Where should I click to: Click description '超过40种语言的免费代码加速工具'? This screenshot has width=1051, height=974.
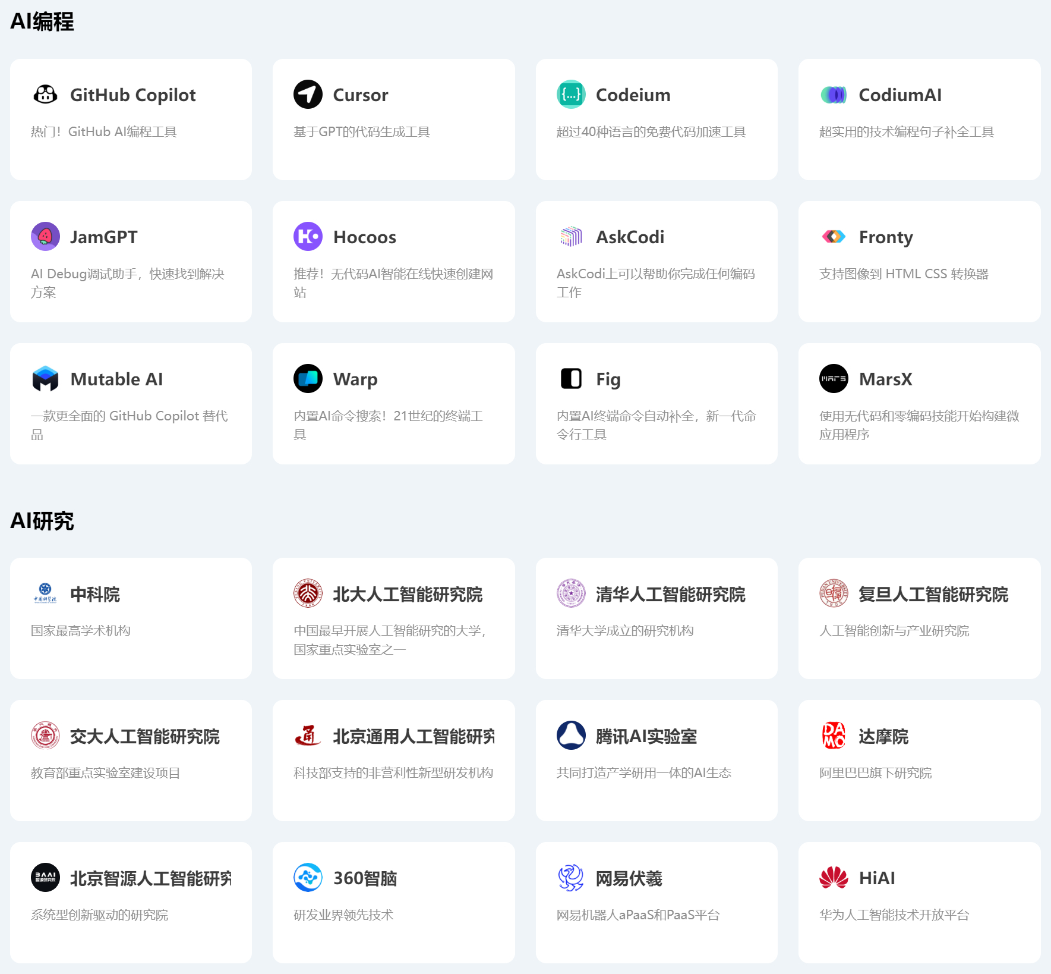pos(651,132)
